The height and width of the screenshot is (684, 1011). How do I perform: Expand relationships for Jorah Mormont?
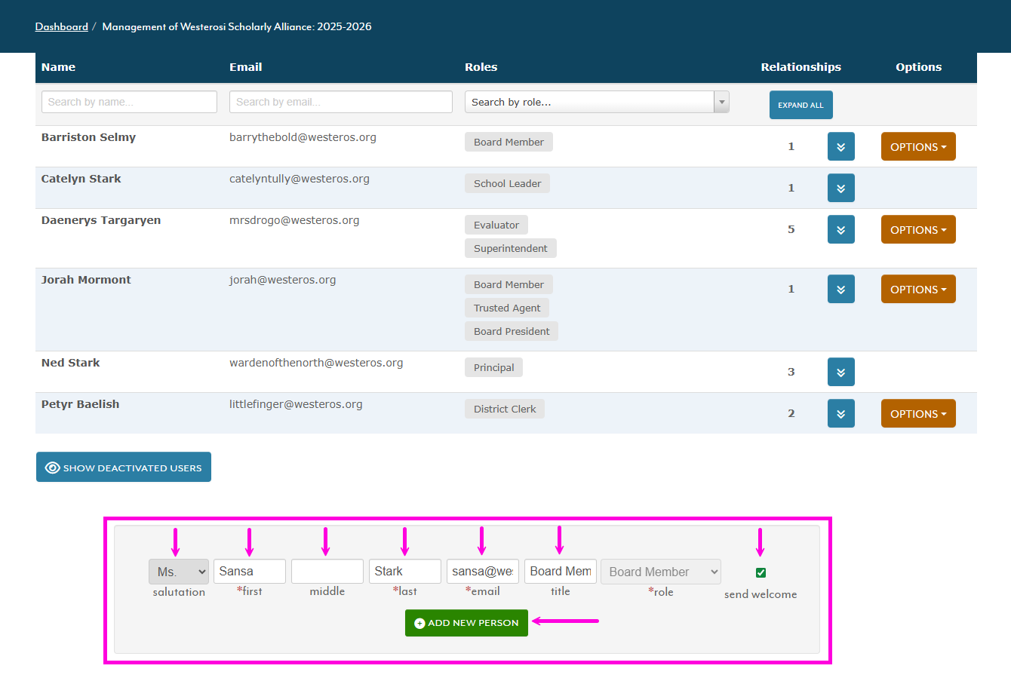point(840,289)
